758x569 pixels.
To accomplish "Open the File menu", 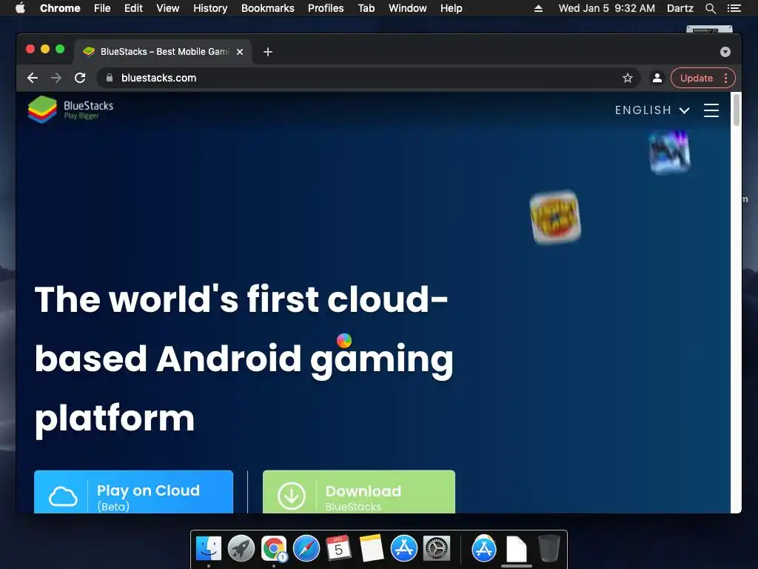I will point(102,8).
